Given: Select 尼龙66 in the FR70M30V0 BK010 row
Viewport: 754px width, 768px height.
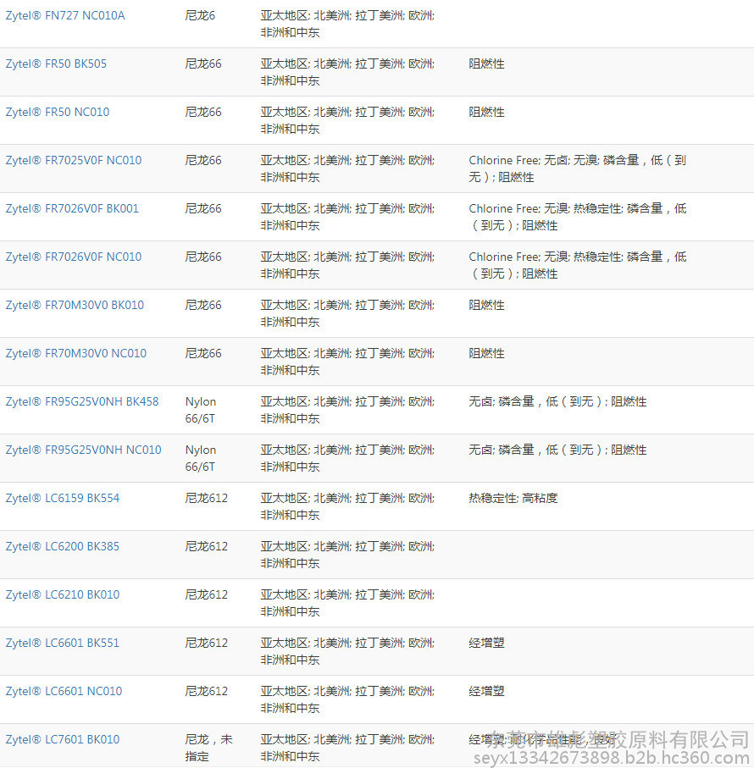Looking at the screenshot, I should click(203, 305).
